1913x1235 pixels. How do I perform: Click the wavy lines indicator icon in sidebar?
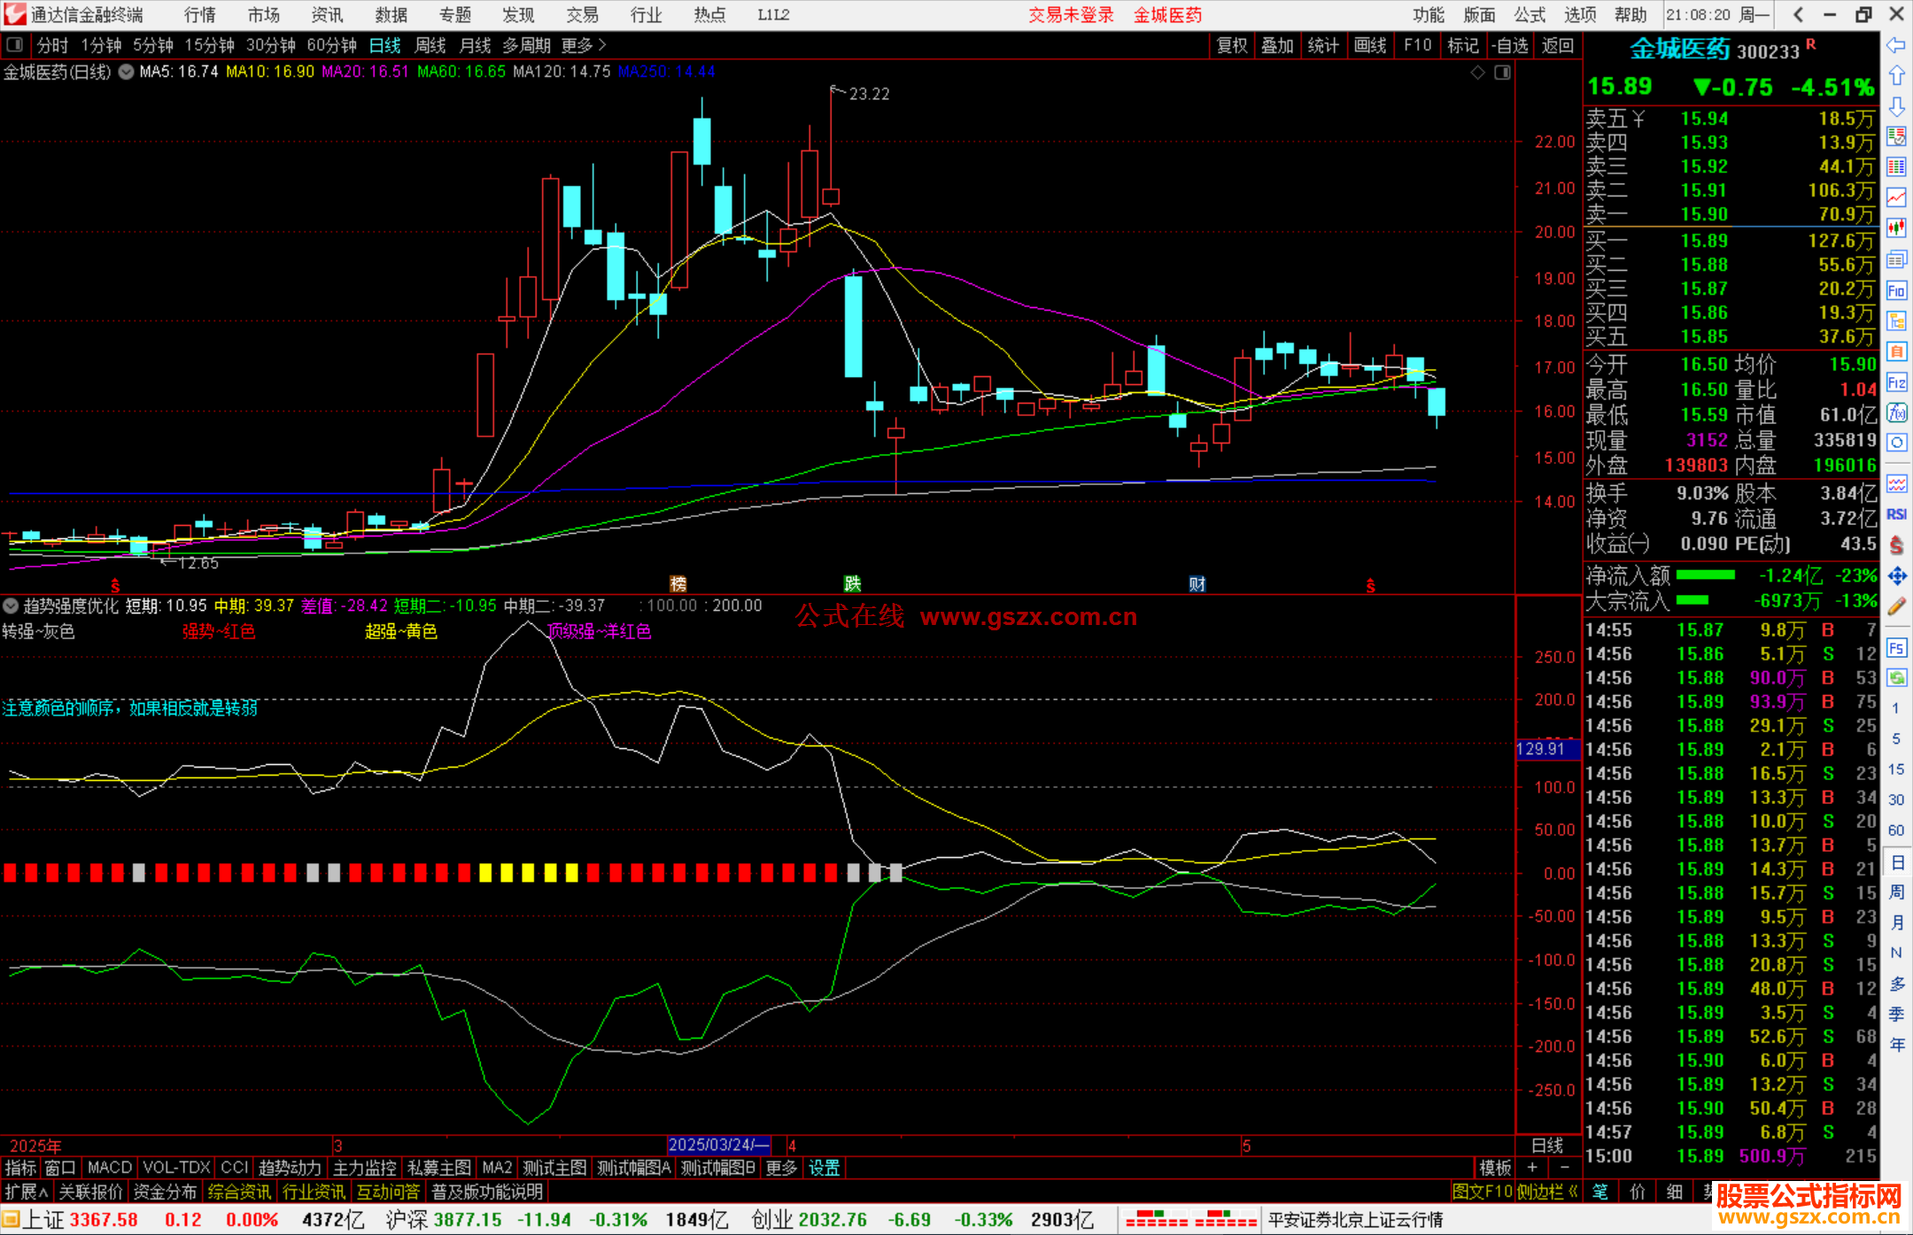pos(1896,483)
